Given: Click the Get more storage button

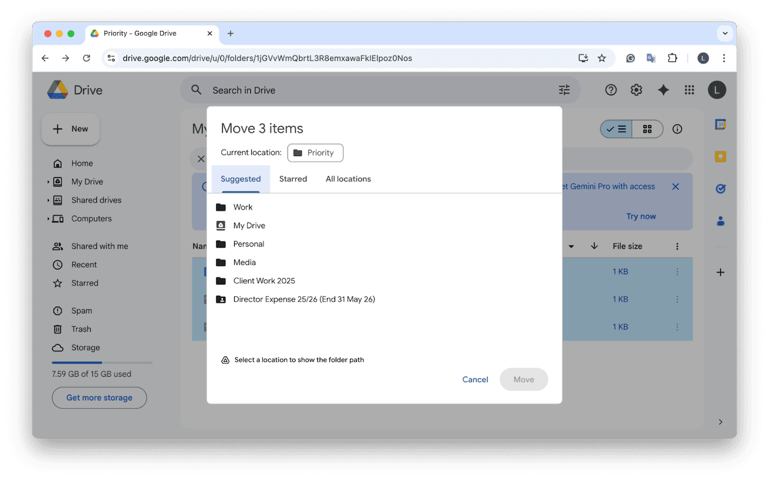Looking at the screenshot, I should coord(99,397).
